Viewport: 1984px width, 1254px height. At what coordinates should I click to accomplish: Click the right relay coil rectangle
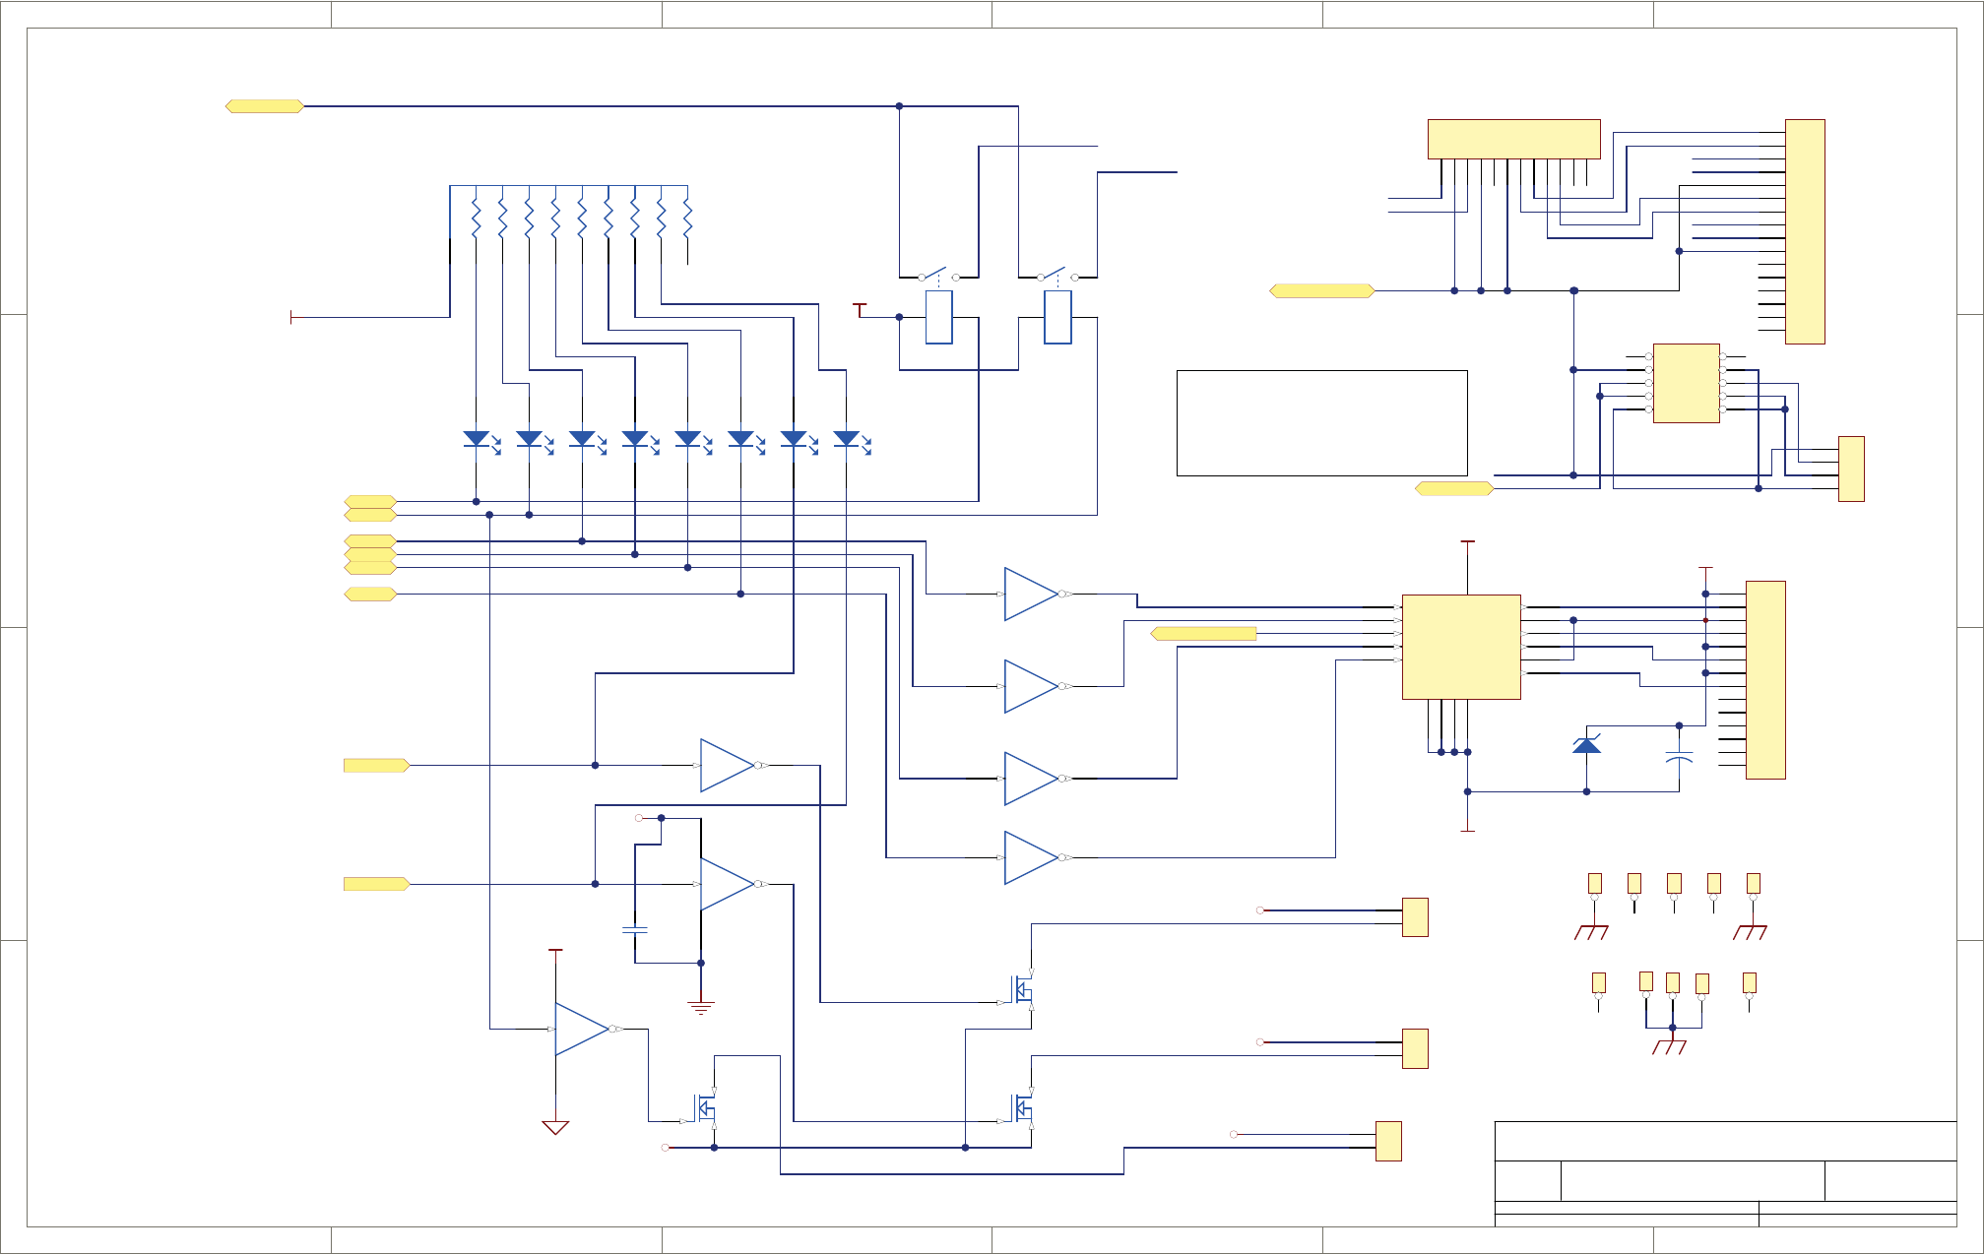click(x=1057, y=317)
